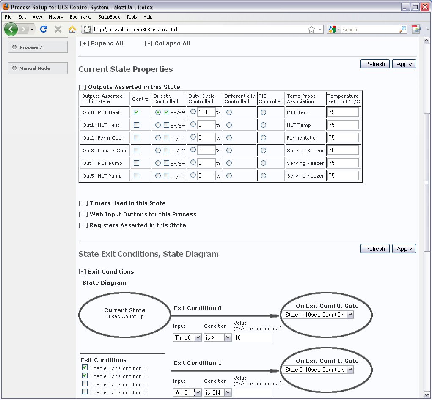
Task: Go to the Home page icon
Action: [72, 29]
